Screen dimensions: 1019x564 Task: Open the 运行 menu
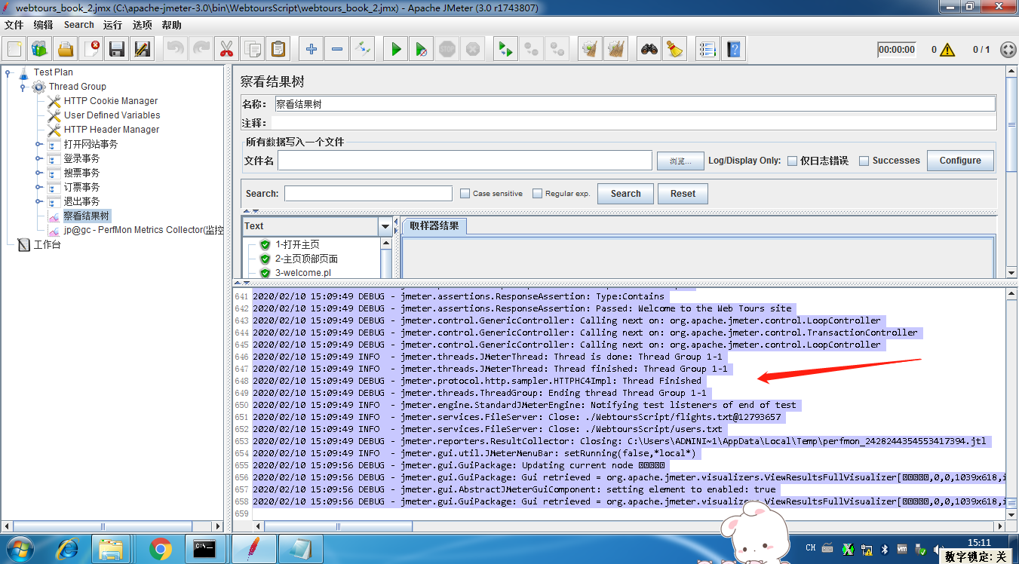(112, 25)
